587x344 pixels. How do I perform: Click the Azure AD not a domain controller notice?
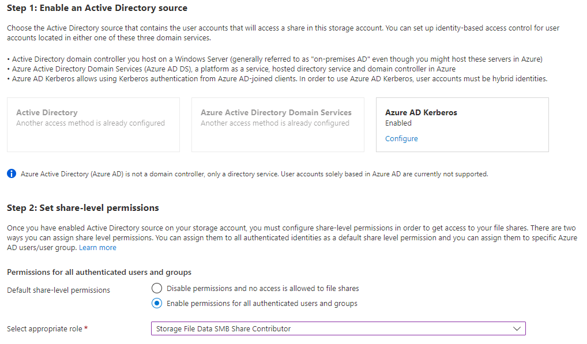coord(254,174)
